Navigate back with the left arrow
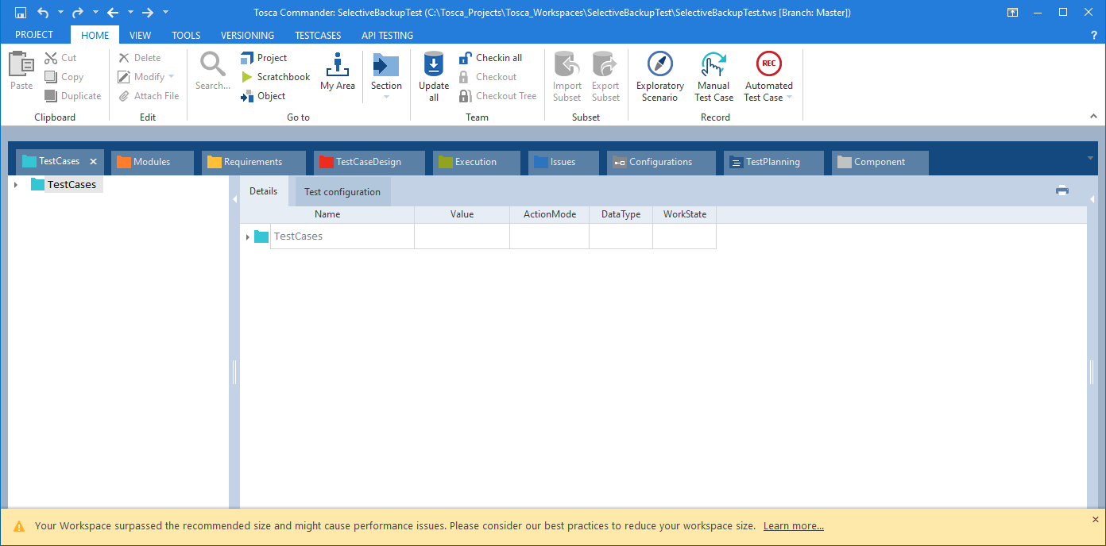 (113, 13)
